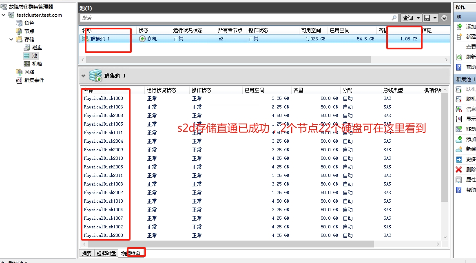This screenshot has width=476, height=263.
Task: Select the 存储 folder icon
Action: point(19,40)
